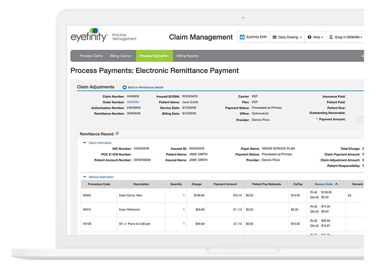This screenshot has width=376, height=268.
Task: Click the Payment Amount input field
Action: click(361, 120)
